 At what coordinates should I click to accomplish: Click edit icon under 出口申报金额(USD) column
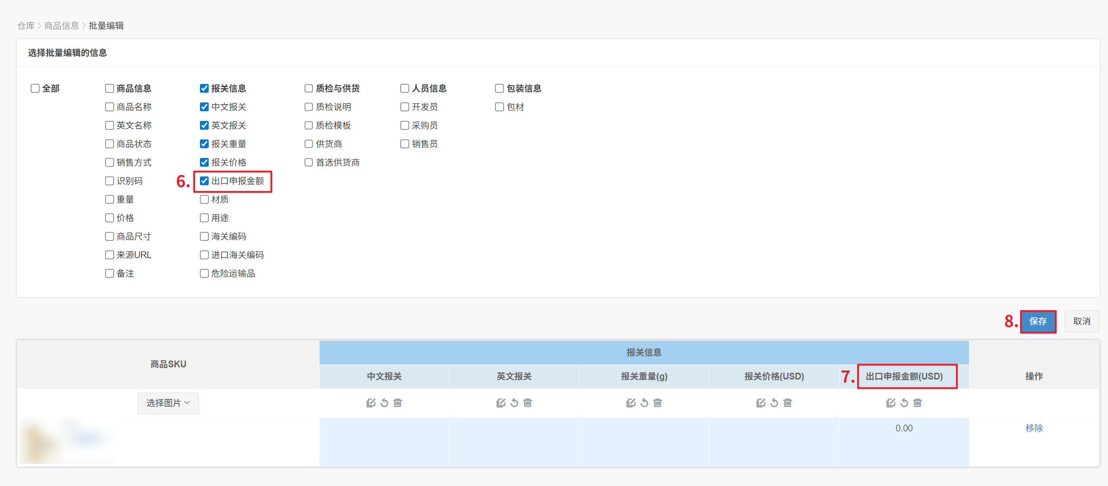(890, 403)
